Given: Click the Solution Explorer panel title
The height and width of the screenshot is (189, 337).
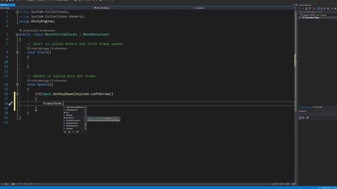Looking at the screenshot, I should 305,5.
